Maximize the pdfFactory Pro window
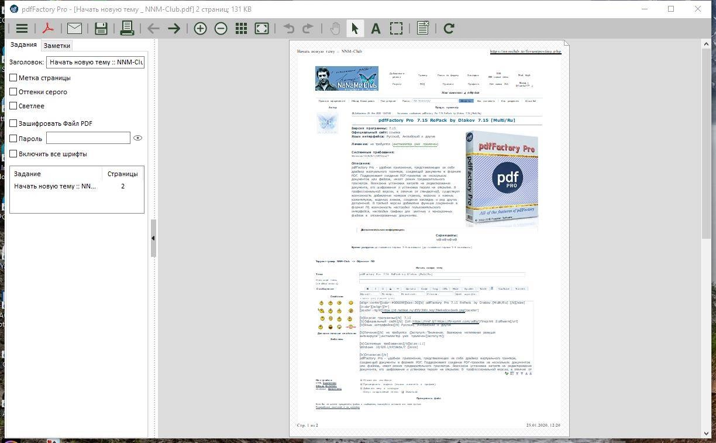 pyautogui.click(x=671, y=9)
